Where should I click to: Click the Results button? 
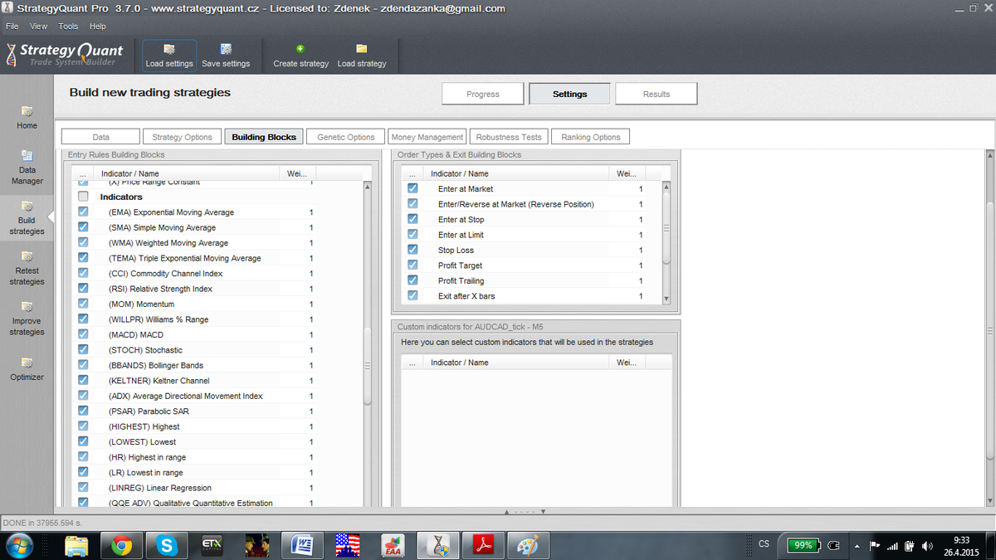point(657,94)
